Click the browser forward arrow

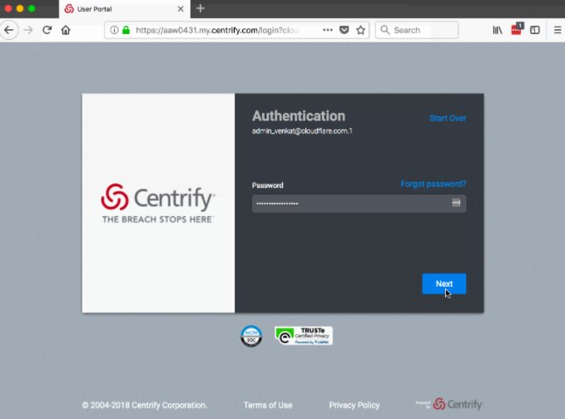click(28, 30)
